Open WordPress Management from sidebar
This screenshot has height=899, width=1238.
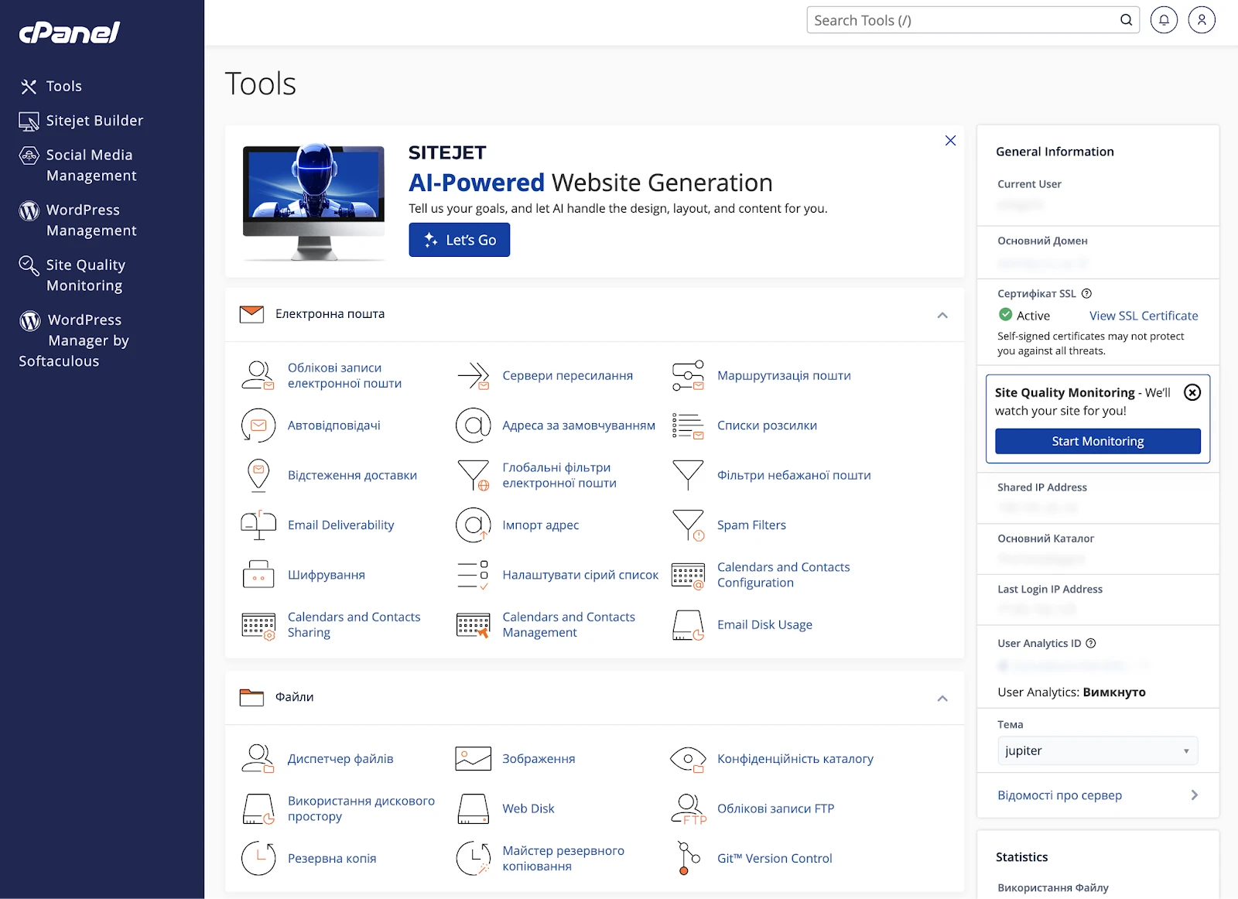[x=91, y=220]
